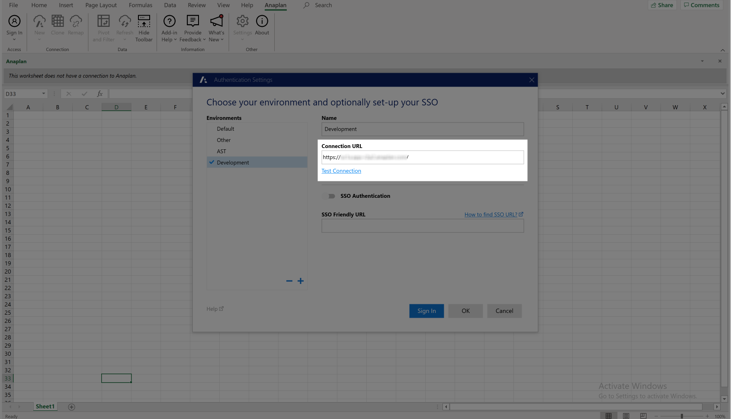731x419 pixels.
Task: Click the Select All corner triangle
Action: coord(9,107)
